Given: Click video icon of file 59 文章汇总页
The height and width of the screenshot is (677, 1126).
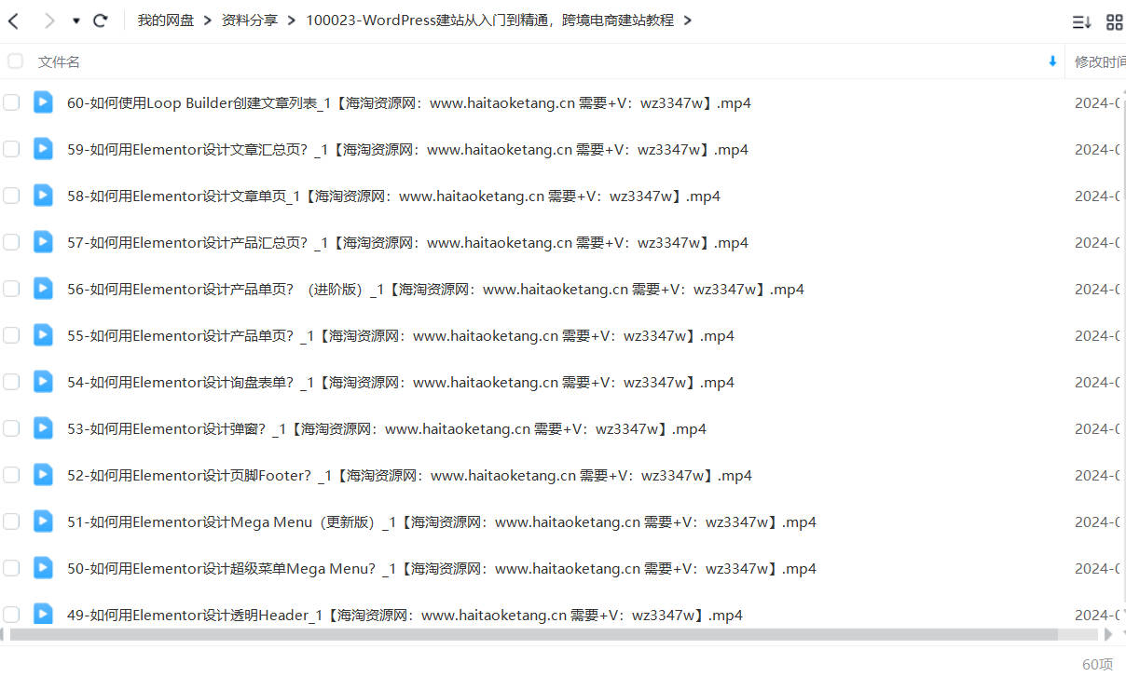Looking at the screenshot, I should [43, 148].
